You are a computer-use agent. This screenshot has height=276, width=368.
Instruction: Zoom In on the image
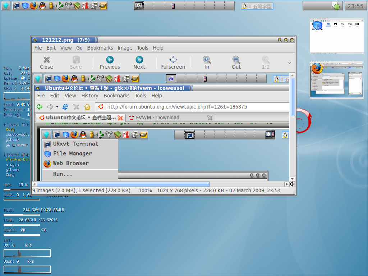(x=207, y=63)
